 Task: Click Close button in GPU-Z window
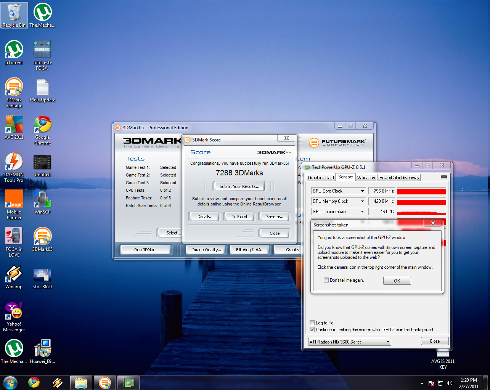coord(435,341)
